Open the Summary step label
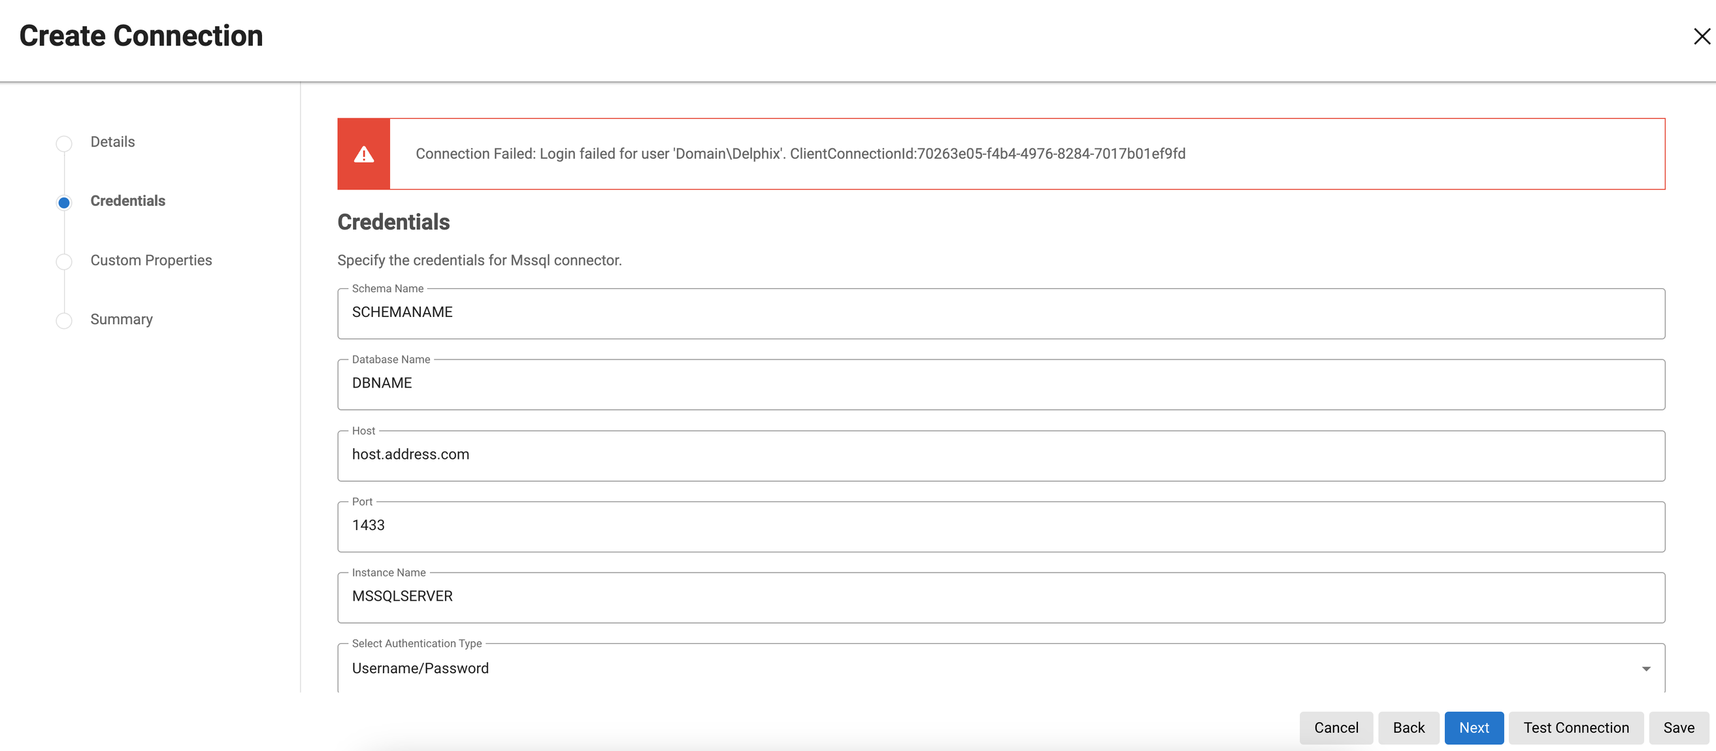This screenshot has height=751, width=1716. click(x=122, y=319)
